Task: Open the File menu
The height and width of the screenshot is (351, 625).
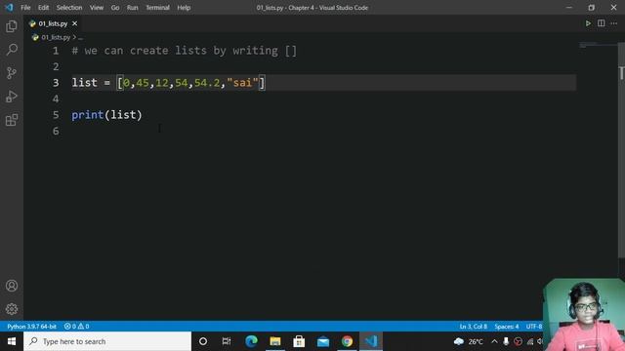Action: 25,8
